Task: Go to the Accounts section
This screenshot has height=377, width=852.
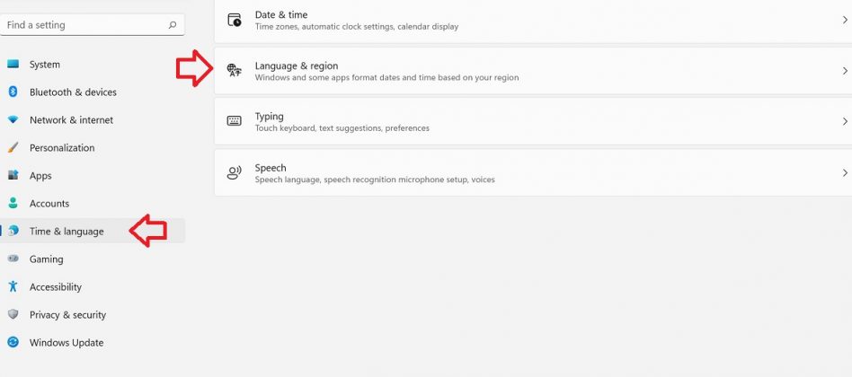Action: [x=49, y=204]
